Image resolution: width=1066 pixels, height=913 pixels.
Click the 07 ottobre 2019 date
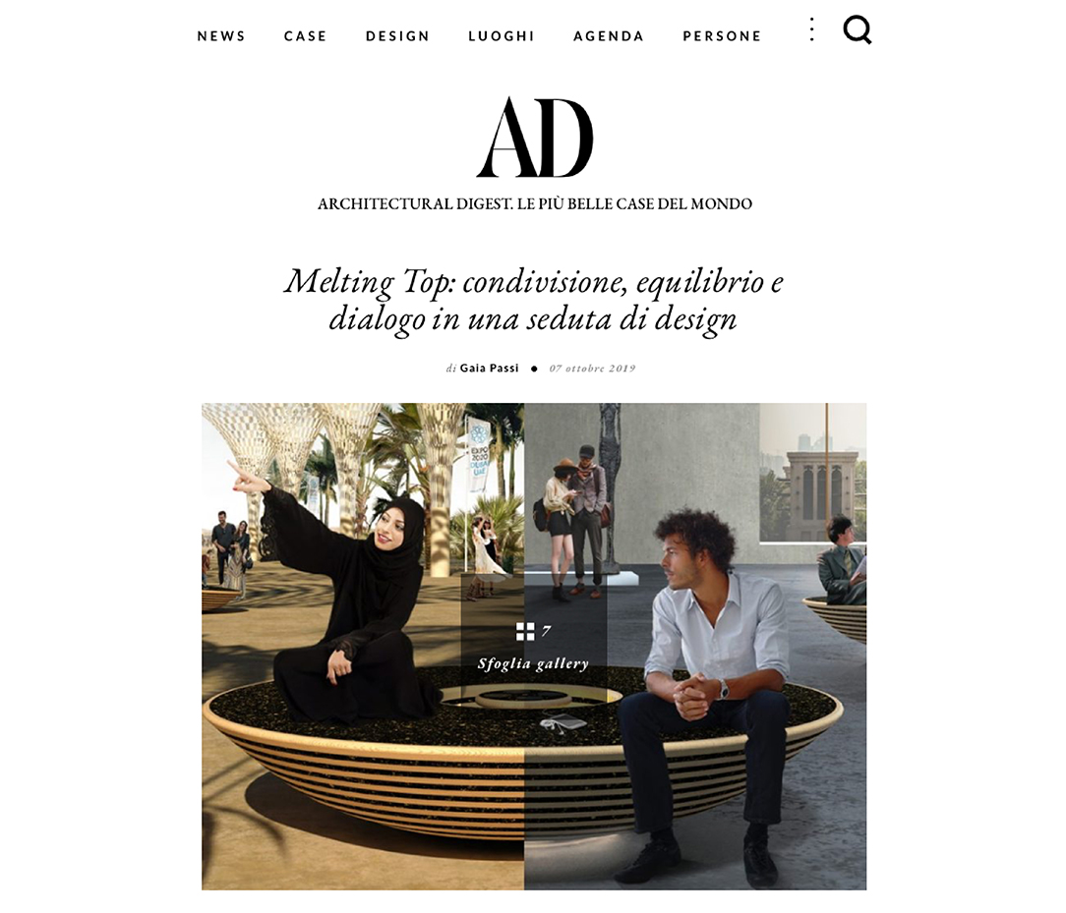(592, 369)
